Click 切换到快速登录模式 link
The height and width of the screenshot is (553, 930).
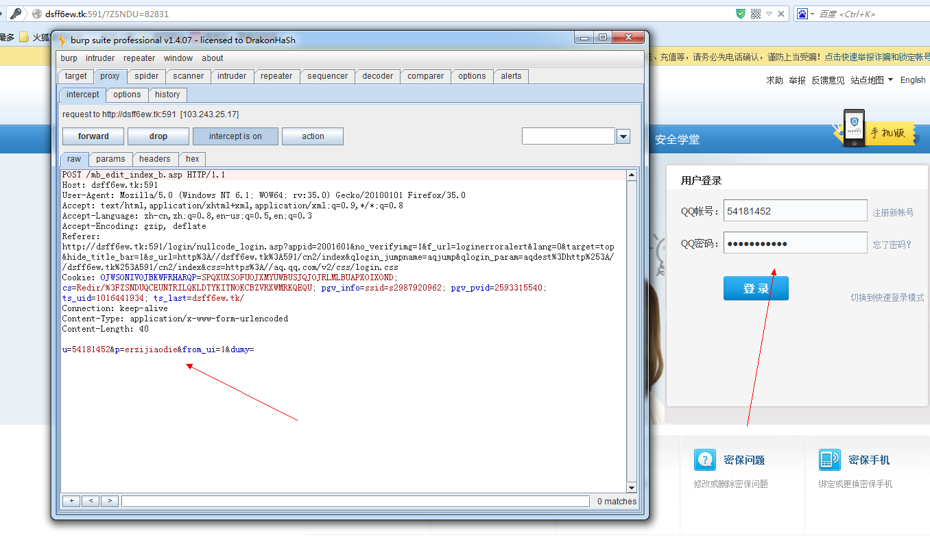point(887,297)
